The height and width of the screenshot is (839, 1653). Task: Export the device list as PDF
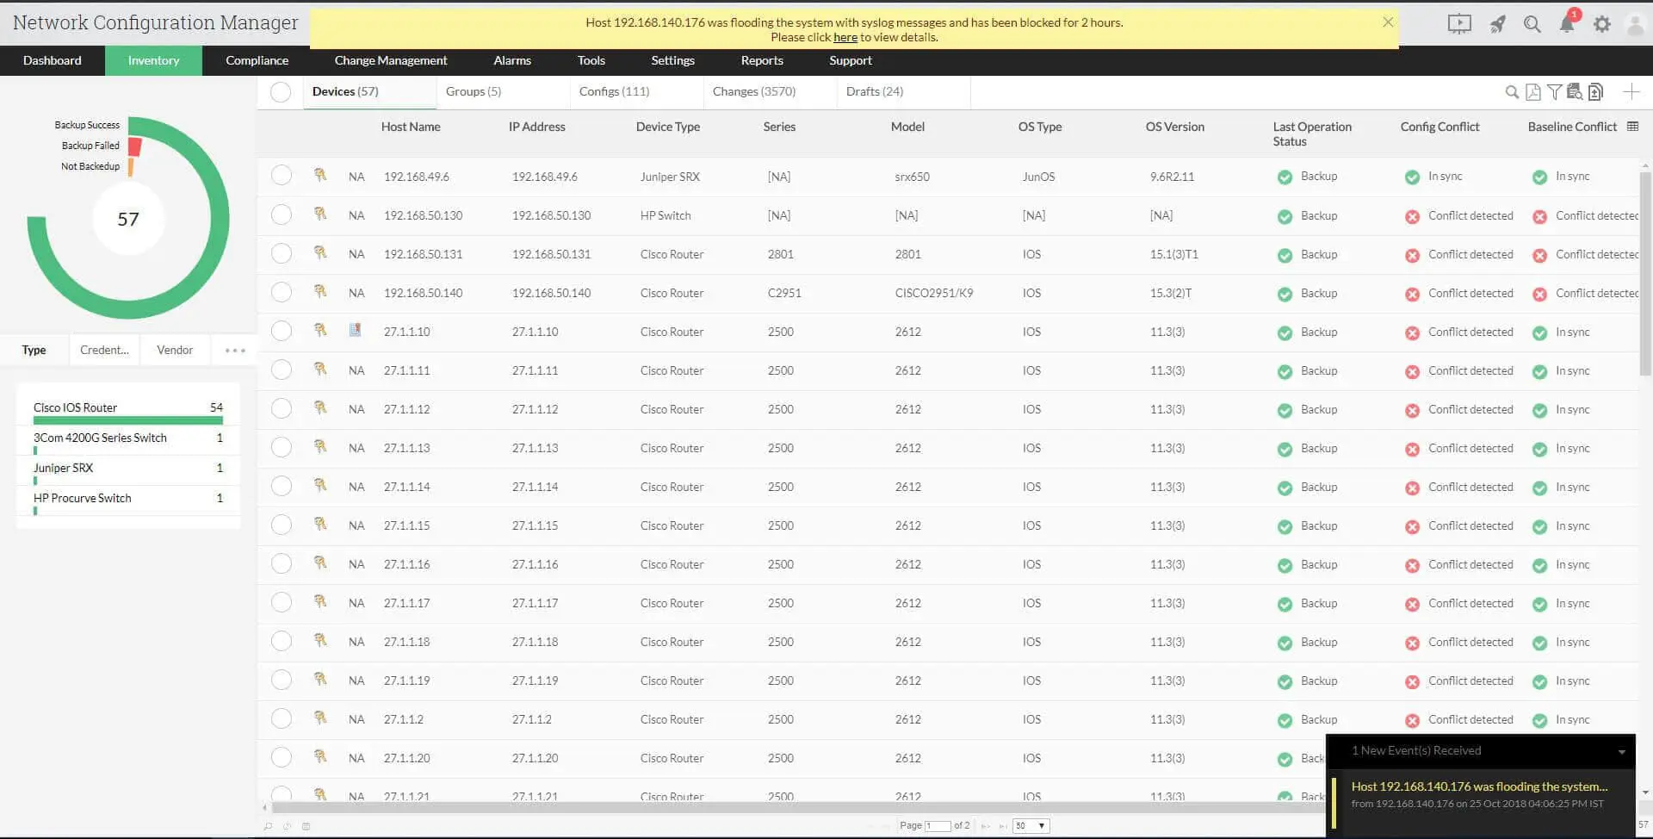[1532, 91]
